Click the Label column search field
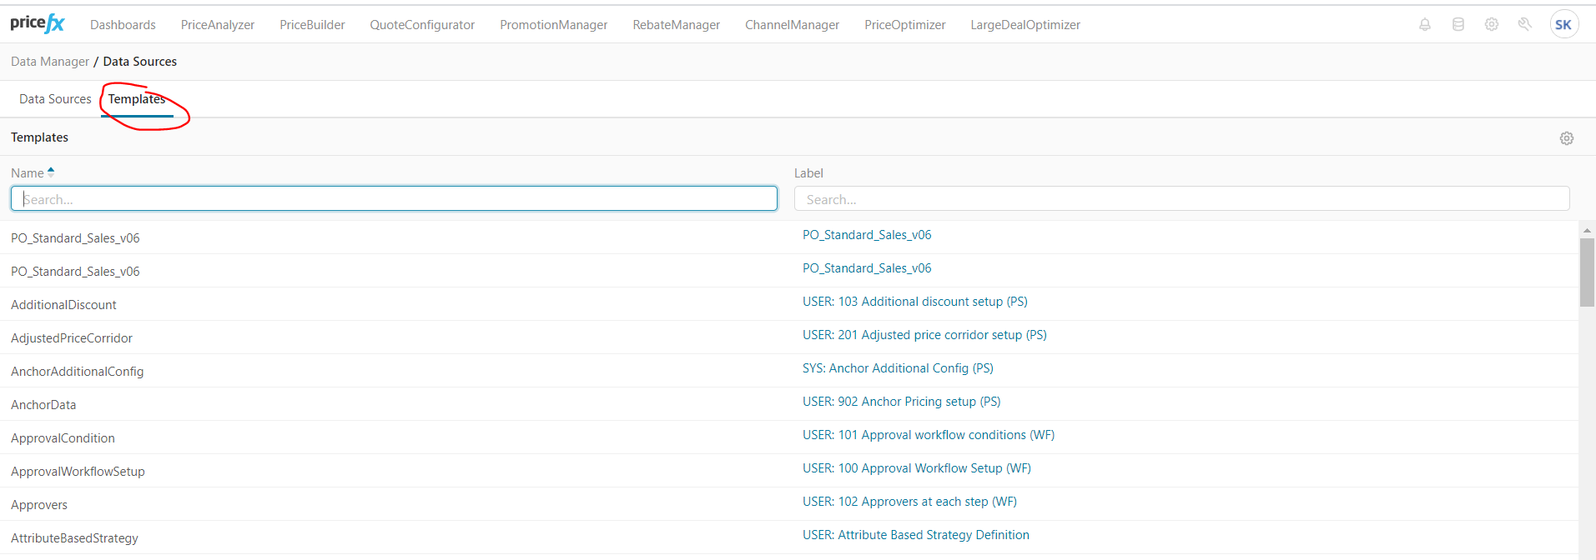Viewport: 1596px width, 560px height. (1181, 199)
